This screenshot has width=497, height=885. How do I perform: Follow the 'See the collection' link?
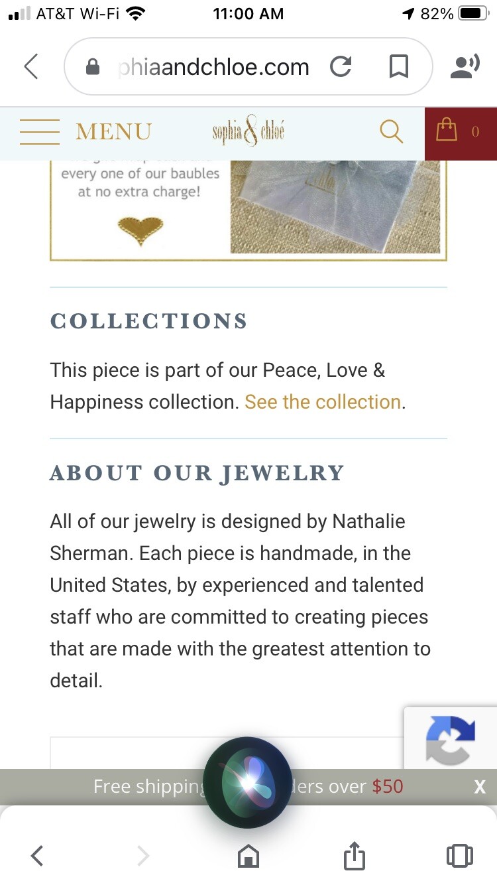coord(322,401)
